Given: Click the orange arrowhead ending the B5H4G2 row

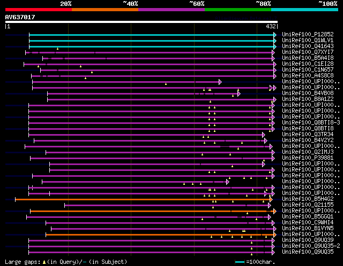Looking at the screenshot, I should pos(271,200).
